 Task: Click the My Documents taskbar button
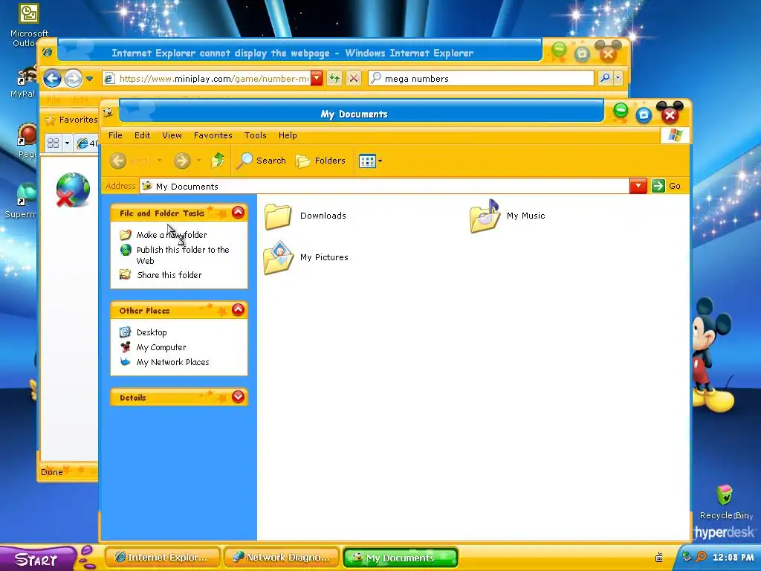(401, 558)
